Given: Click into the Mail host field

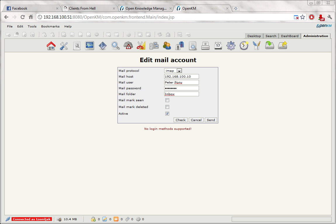Looking at the screenshot, I should [x=181, y=76].
